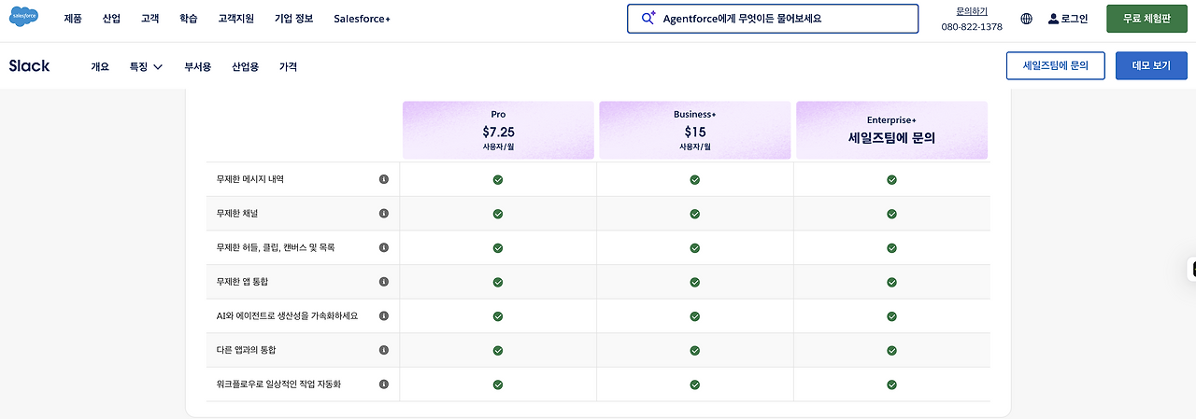
Task: Click info icon beside 워크플로우로 일상적인 작업 자동화
Action: 384,384
